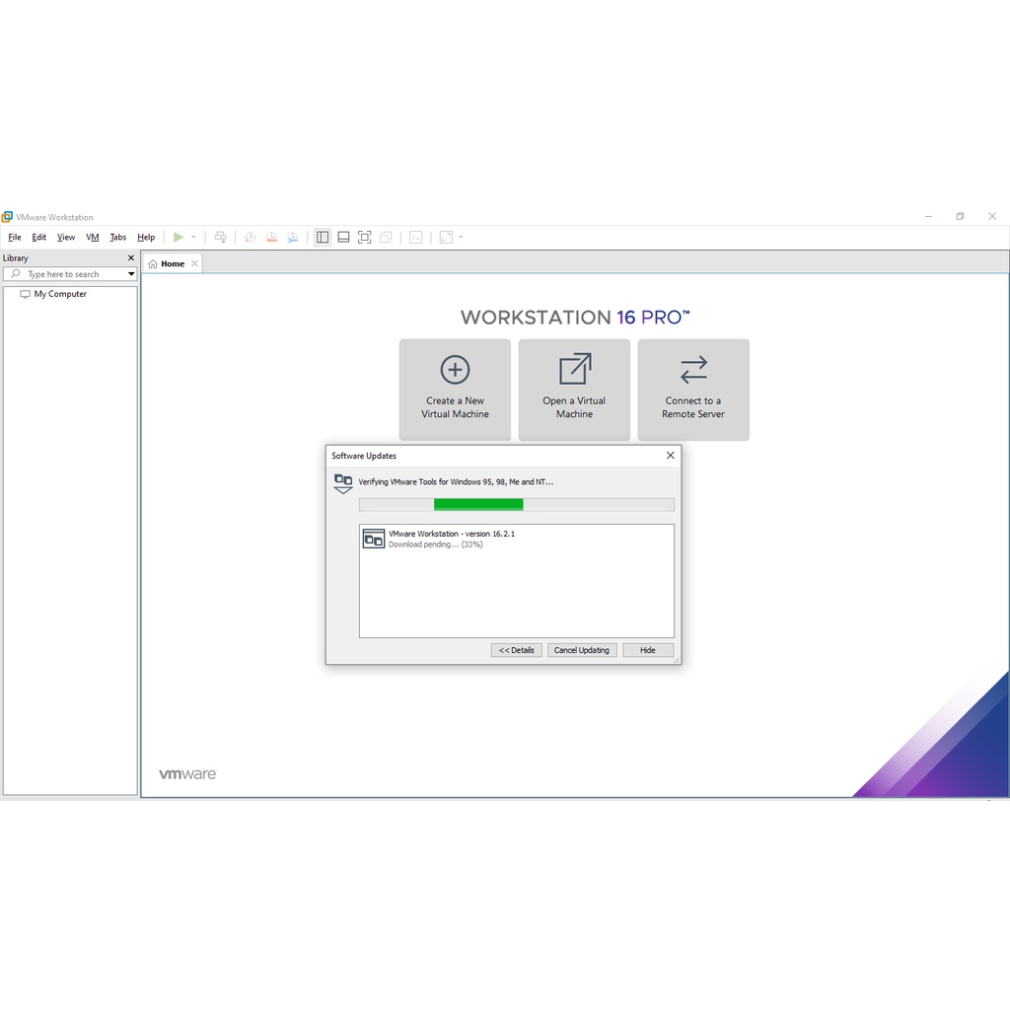Click the green Power On play icon
This screenshot has width=1010, height=1010.
179,237
